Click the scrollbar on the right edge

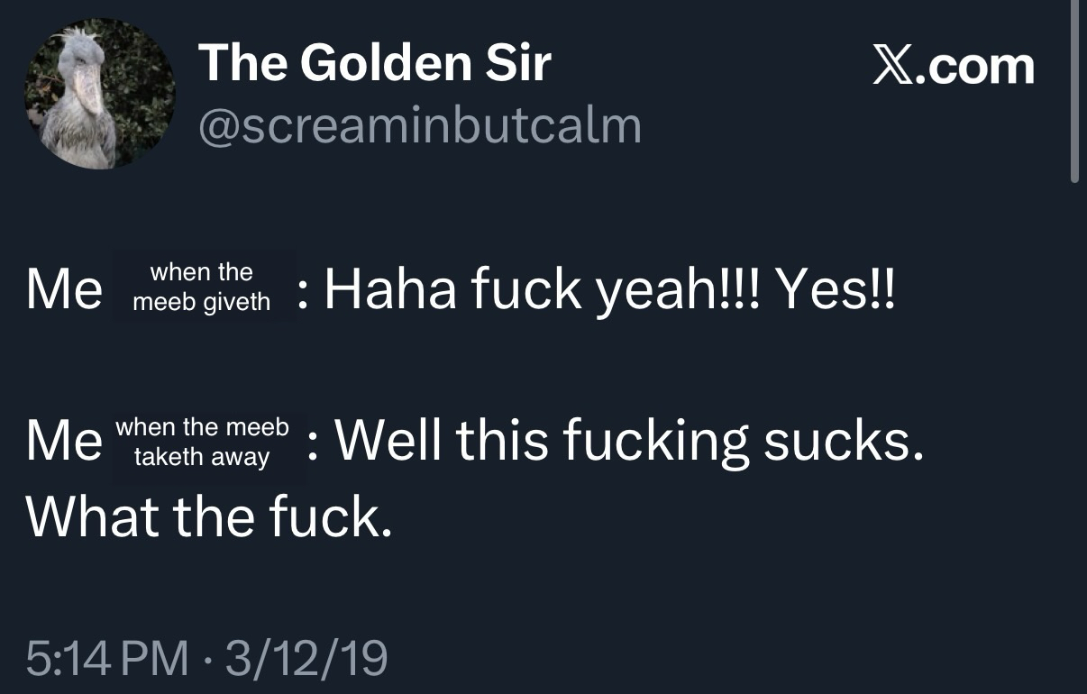(x=1073, y=90)
